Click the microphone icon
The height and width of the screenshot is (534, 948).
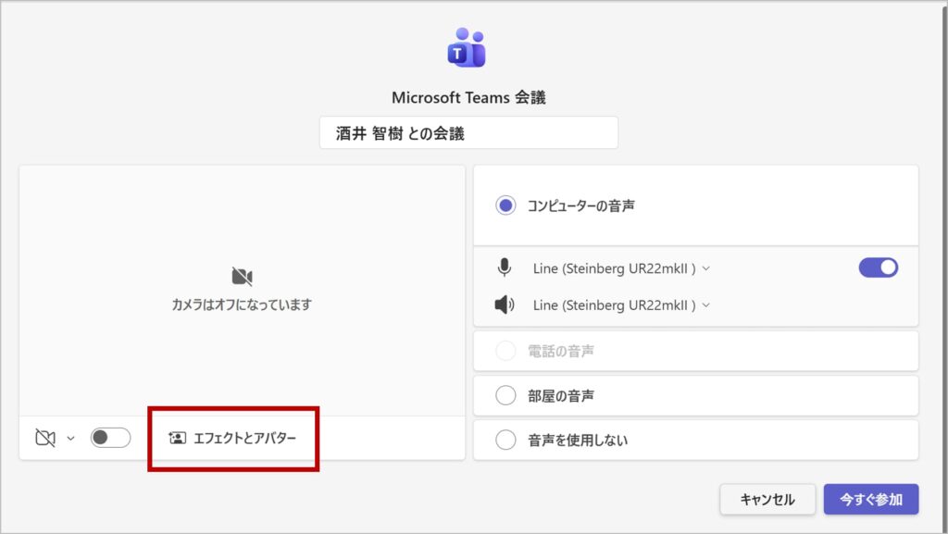(x=505, y=267)
